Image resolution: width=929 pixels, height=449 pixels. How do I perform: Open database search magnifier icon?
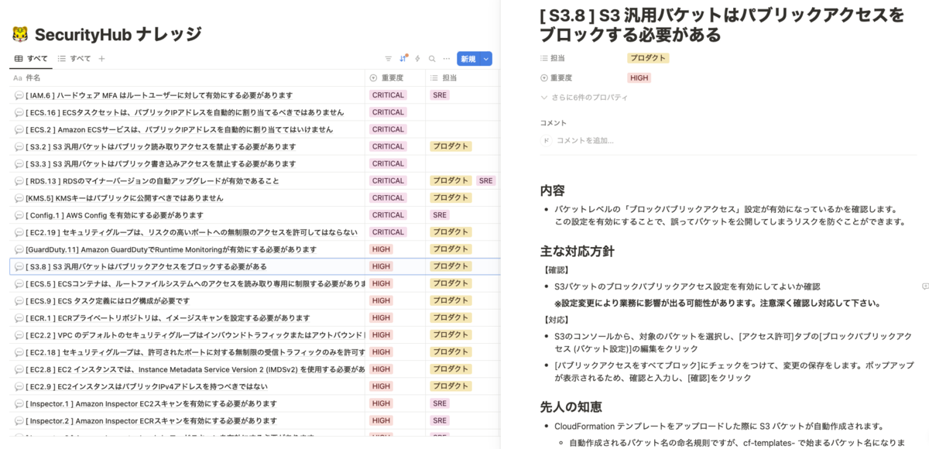[432, 59]
